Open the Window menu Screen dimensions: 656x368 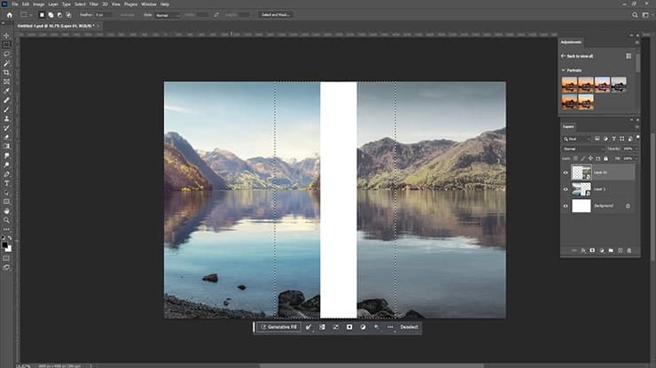pos(149,4)
